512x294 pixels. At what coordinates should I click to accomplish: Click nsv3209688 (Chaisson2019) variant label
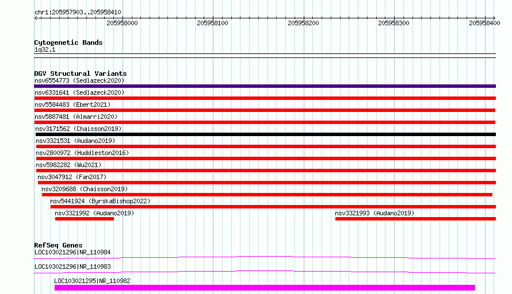pos(85,189)
